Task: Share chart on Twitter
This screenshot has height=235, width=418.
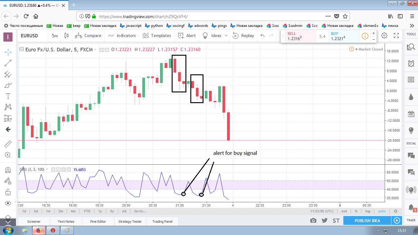Action: [325, 221]
